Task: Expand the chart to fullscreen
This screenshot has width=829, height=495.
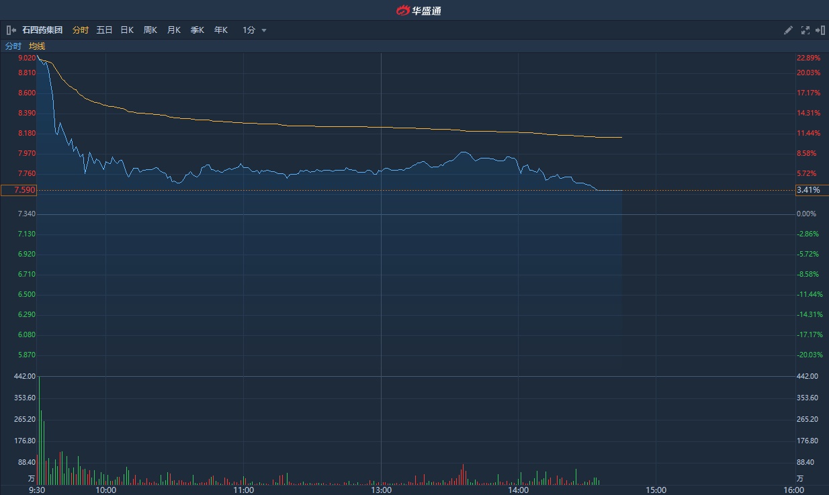Action: tap(805, 30)
